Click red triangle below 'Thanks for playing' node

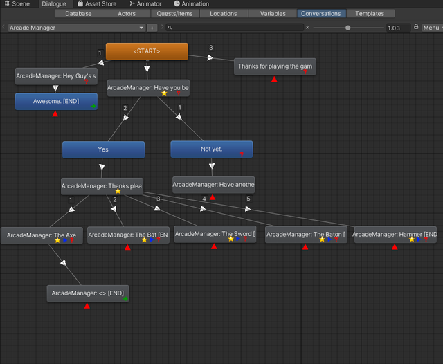pyautogui.click(x=274, y=80)
